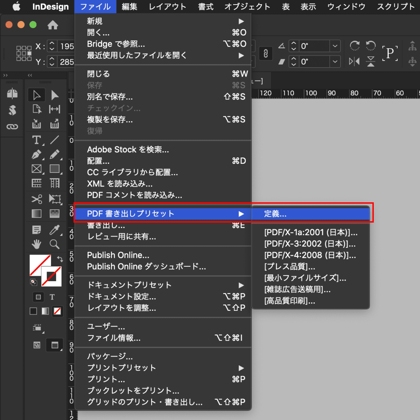
Task: Select the Zoom tool
Action: 55,244
